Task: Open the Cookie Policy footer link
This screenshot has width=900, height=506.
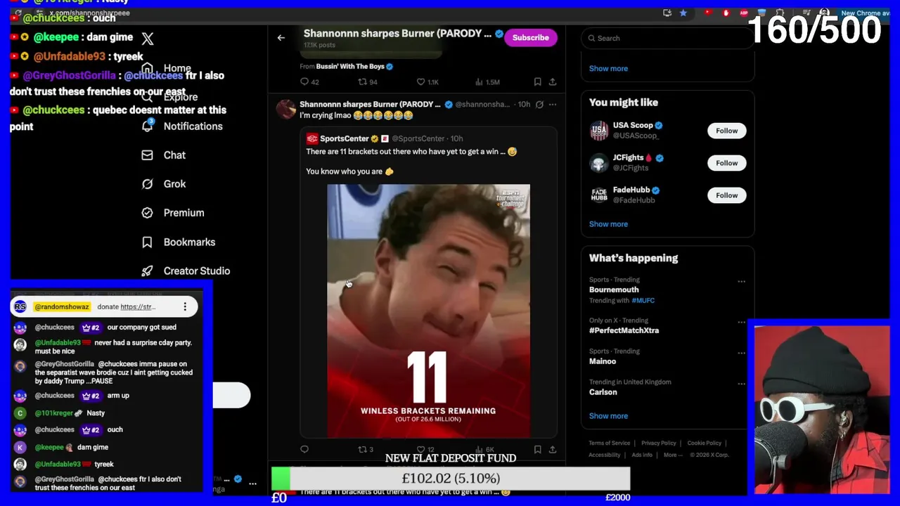Action: pos(705,443)
